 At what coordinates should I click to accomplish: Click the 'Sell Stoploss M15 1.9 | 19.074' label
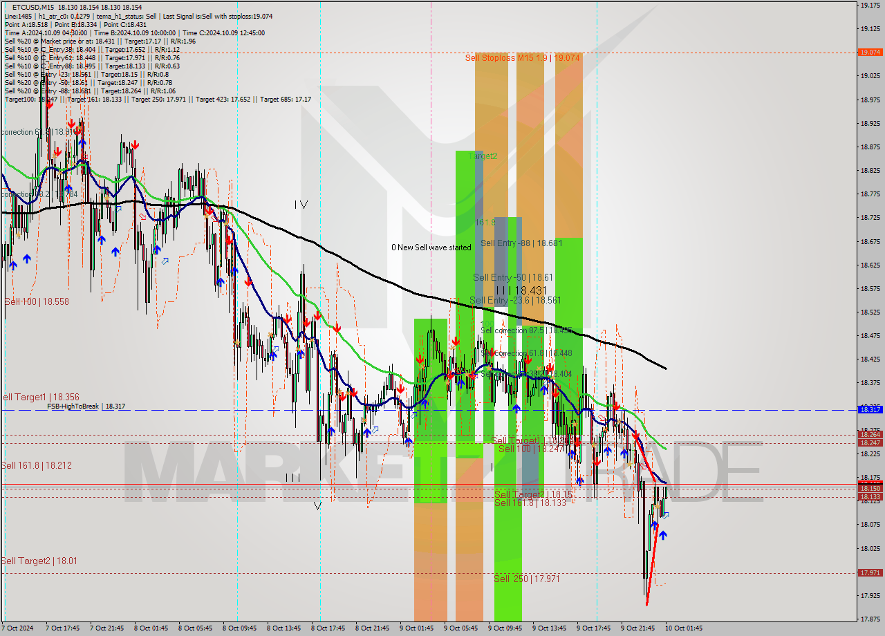pos(522,58)
